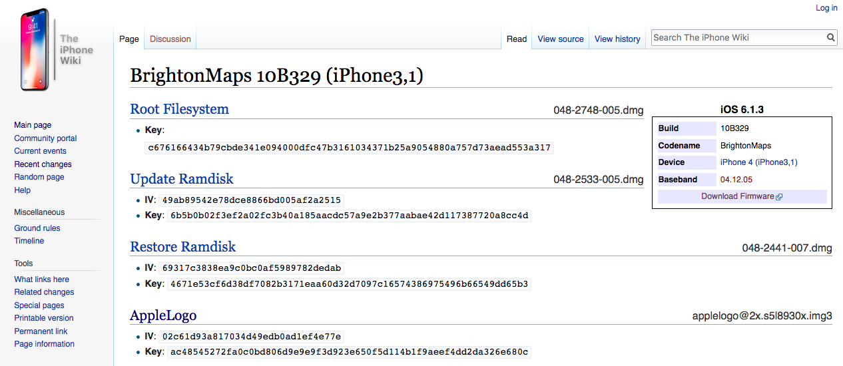This screenshot has width=843, height=366.
Task: Select the Read tab
Action: click(517, 39)
